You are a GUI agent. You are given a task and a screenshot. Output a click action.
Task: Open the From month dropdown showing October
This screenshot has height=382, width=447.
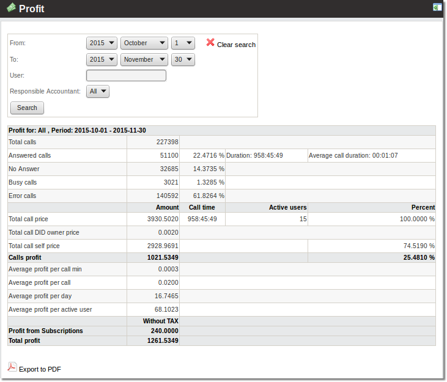click(x=144, y=43)
